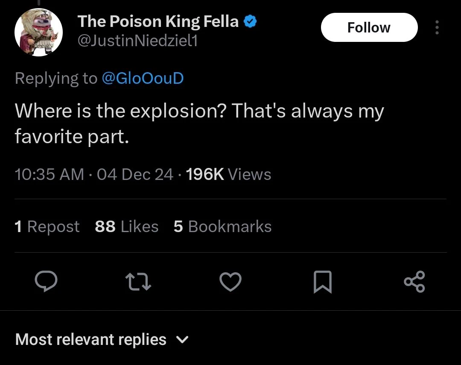461x365 pixels.
Task: Show the 5 Bookmarks count
Action: tap(222, 227)
